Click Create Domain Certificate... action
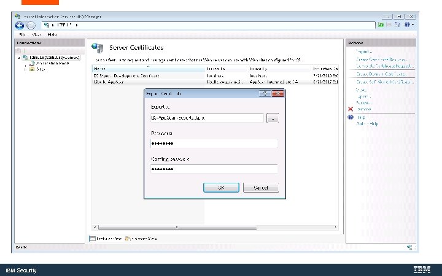 381,74
